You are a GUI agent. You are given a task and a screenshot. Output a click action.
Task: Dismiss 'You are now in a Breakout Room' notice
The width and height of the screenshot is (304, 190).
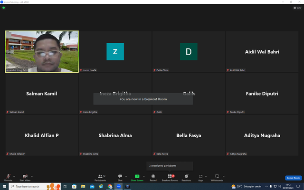[x=143, y=99]
